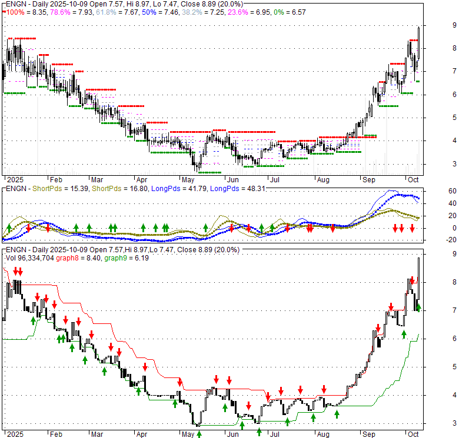459x438 pixels.
Task: Select May on the bottom chart time axis
Action: click(188, 436)
